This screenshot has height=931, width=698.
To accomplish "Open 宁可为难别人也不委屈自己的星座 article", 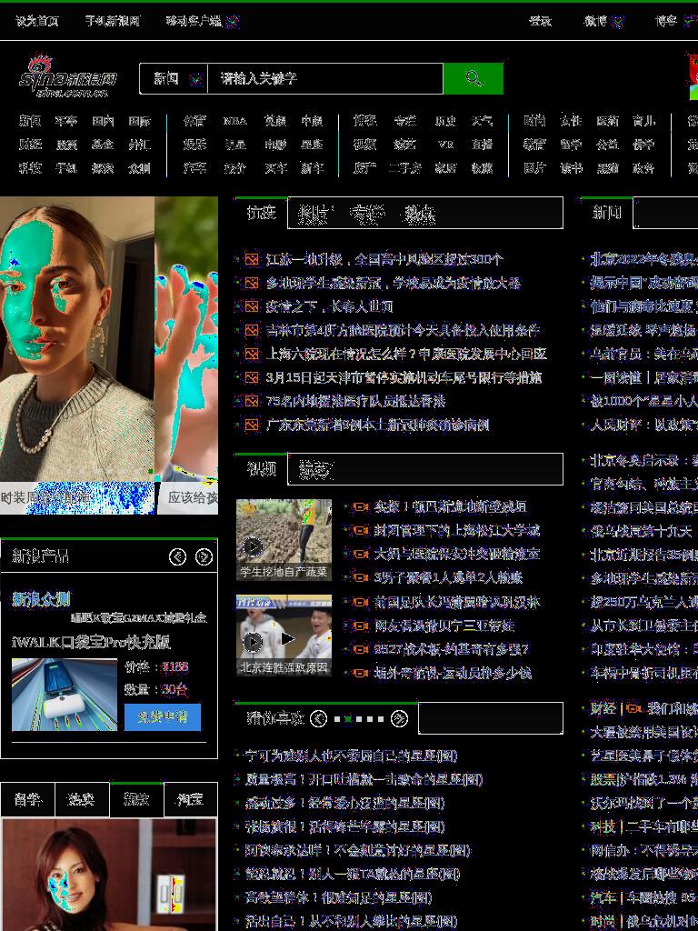I will [352, 756].
